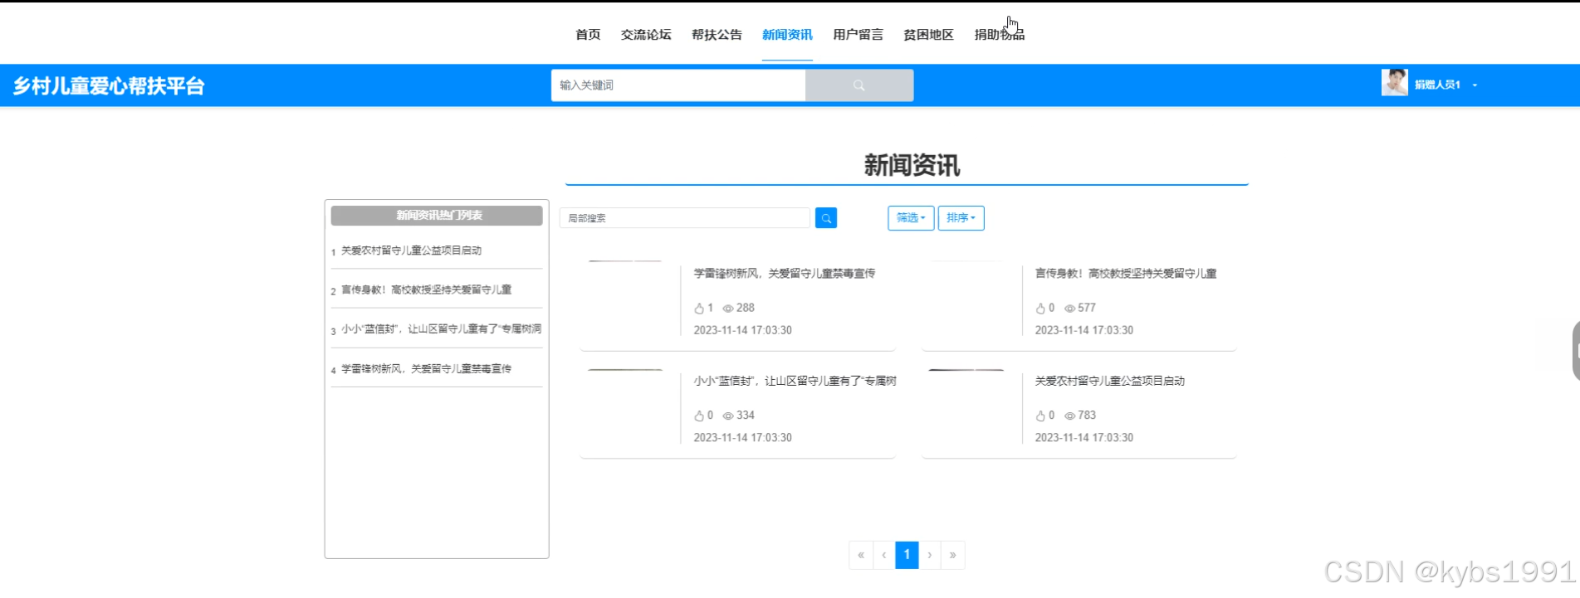Click thumbs-up icon on 关爱农村留守儿童 card
Screen dimensions: 1580x598
coord(1040,416)
